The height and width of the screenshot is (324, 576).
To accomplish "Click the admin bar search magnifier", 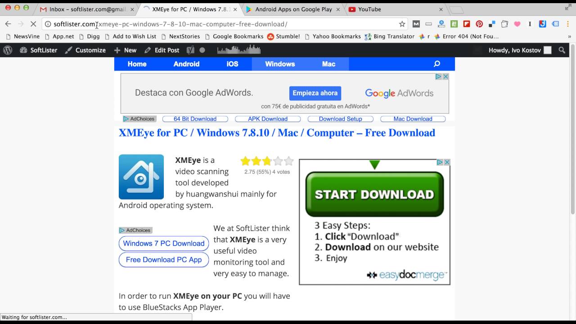I will tap(562, 50).
